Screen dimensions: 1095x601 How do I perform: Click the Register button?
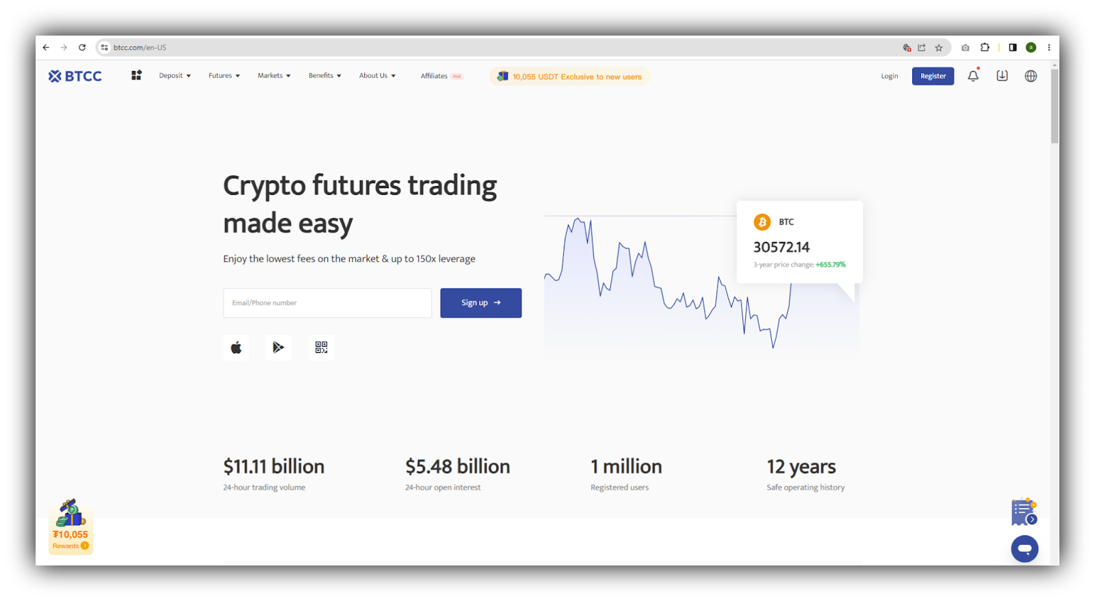pos(933,76)
